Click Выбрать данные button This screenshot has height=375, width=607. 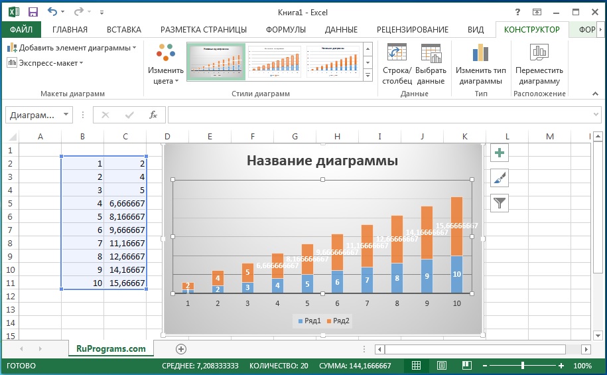click(431, 64)
